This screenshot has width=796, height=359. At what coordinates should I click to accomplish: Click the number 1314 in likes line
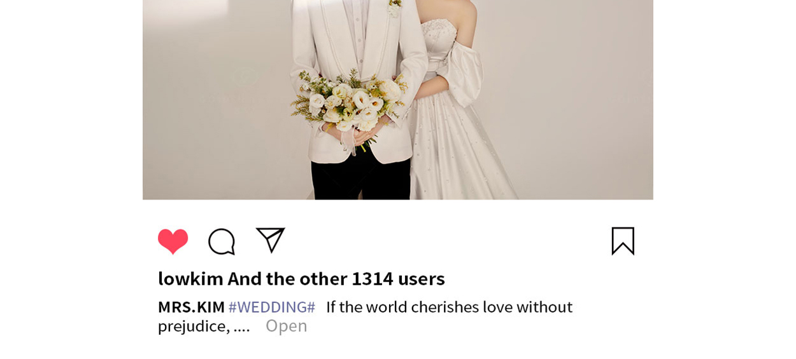[x=373, y=278]
